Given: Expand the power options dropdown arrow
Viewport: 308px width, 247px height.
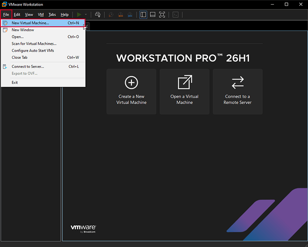Looking at the screenshot, I should click(x=86, y=14).
